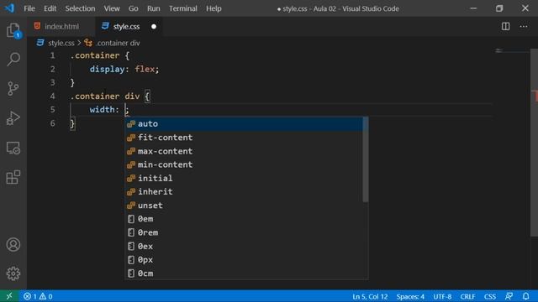Open the File menu

click(x=29, y=8)
